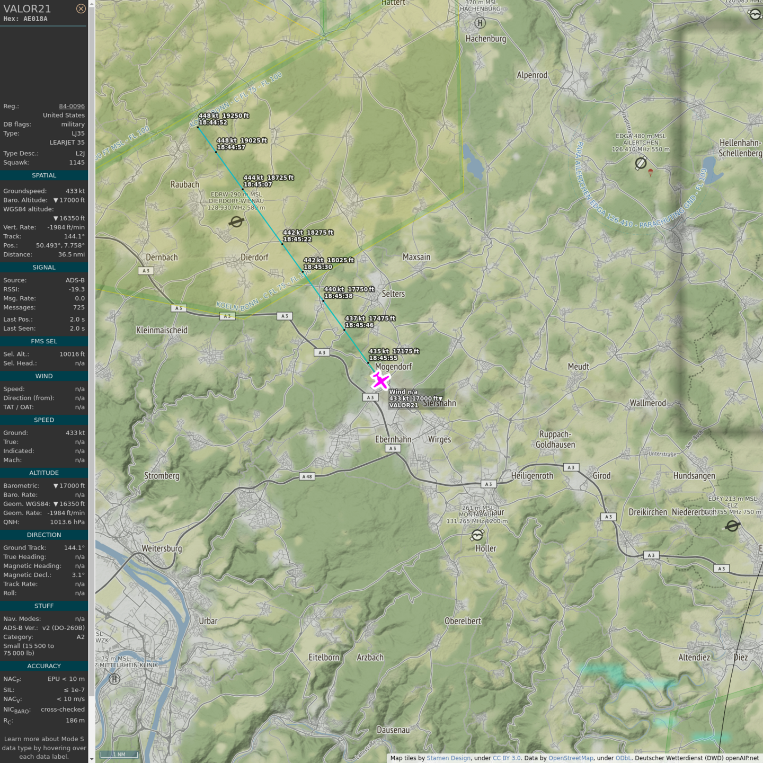Open the OpenStreetMap attribution link
Screen dimensions: 763x763
click(x=571, y=758)
